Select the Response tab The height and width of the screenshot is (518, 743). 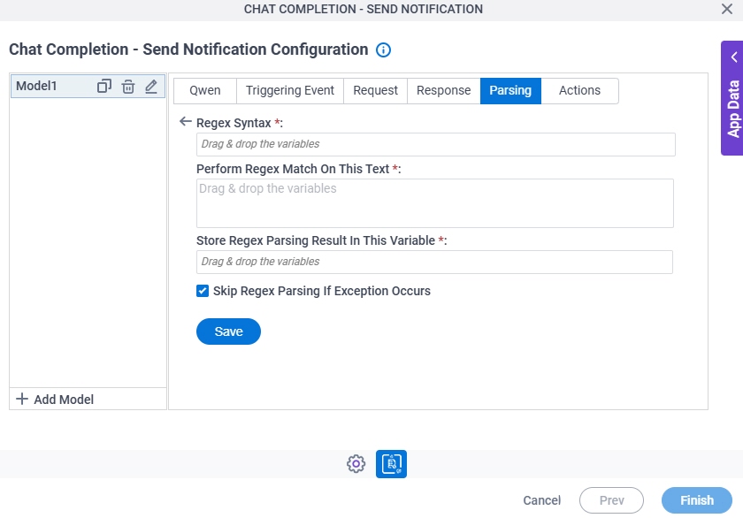443,90
